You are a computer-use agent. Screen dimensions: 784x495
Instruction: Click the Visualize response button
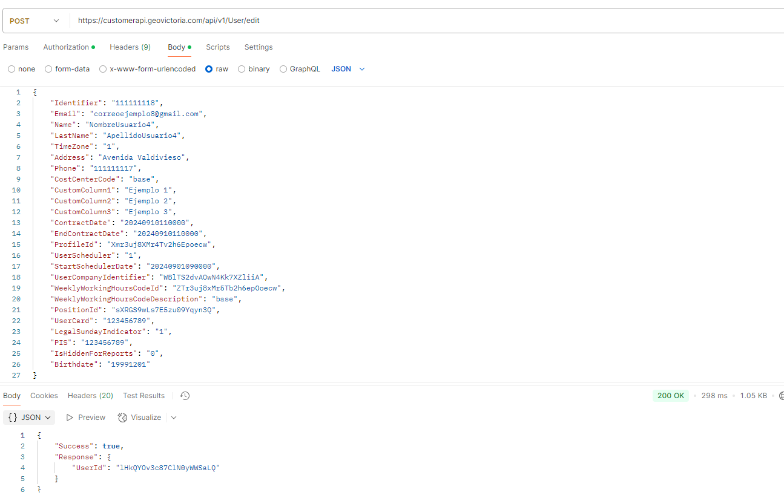point(140,418)
